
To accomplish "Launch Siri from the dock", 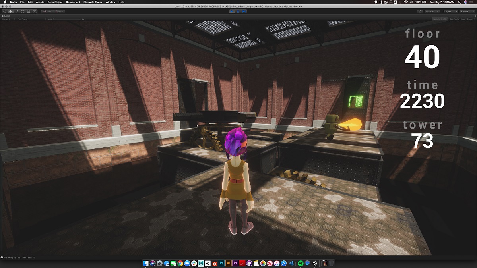I will click(153, 263).
